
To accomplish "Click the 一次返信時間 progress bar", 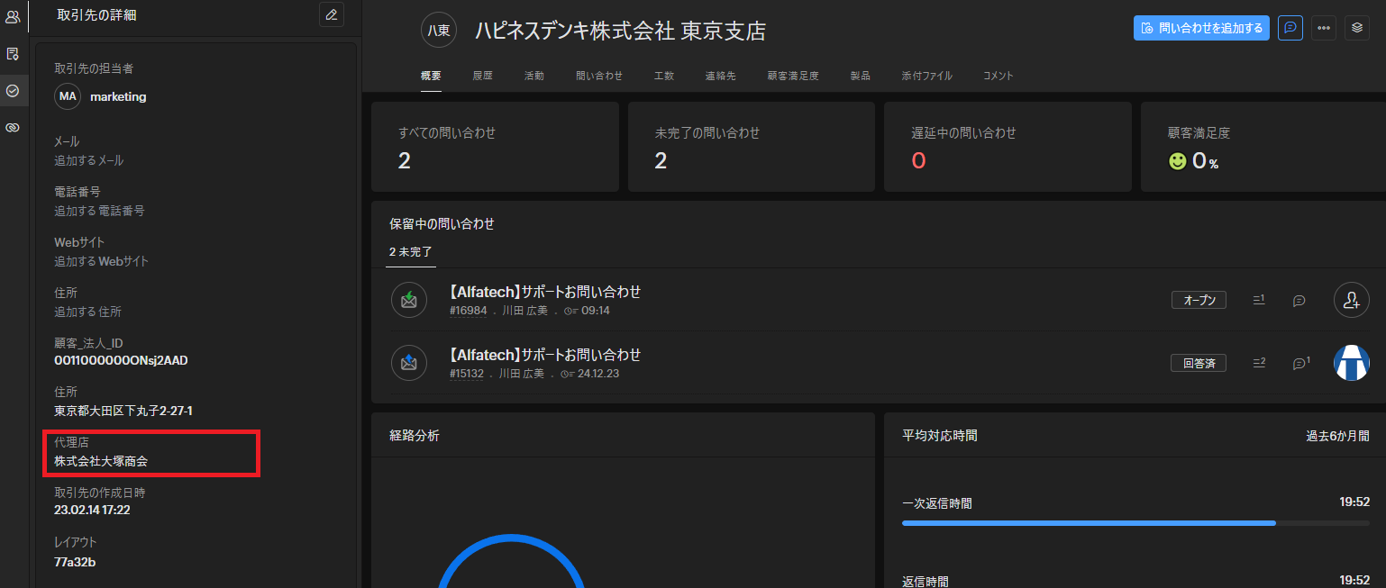I will [x=1089, y=522].
